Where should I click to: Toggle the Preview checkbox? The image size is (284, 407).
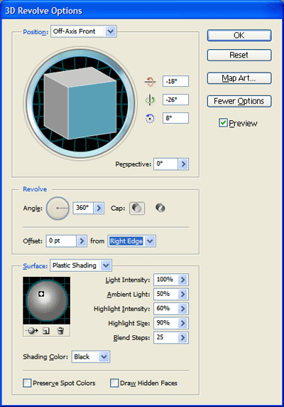pyautogui.click(x=223, y=123)
